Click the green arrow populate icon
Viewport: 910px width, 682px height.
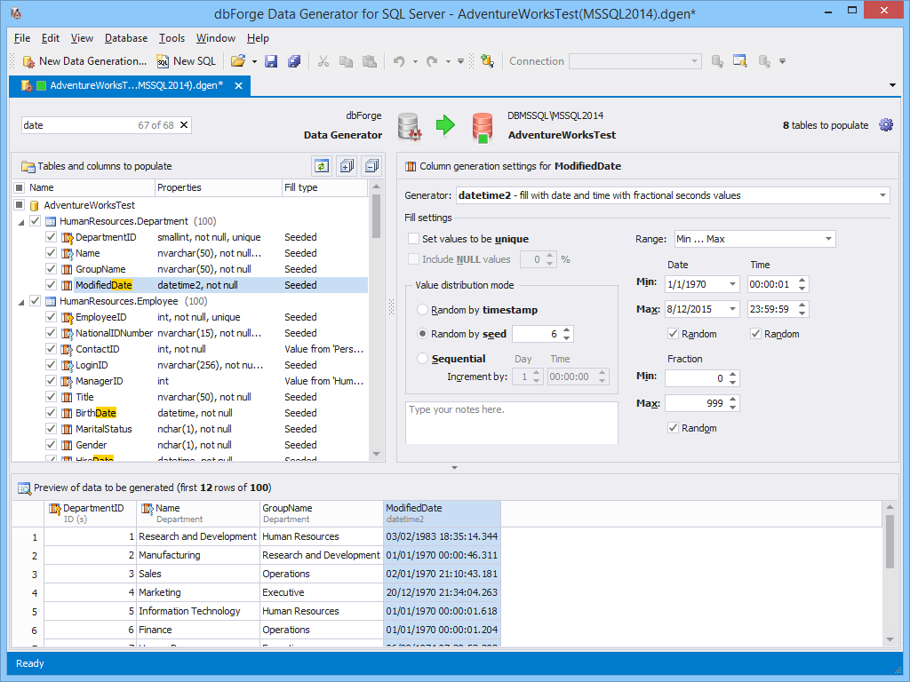[445, 125]
